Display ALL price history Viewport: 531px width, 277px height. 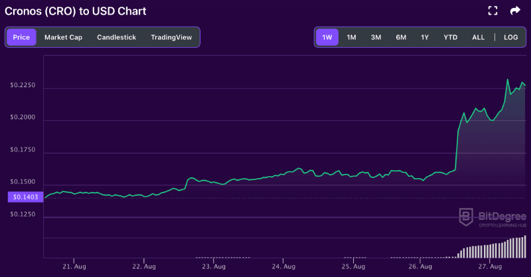tap(478, 37)
